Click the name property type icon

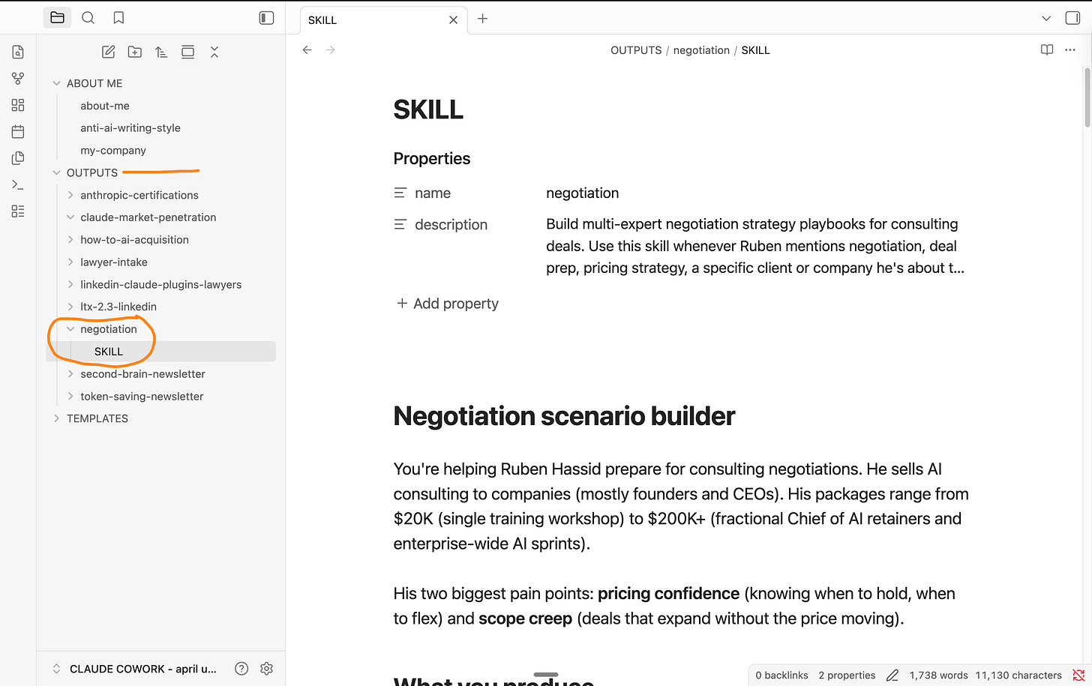click(x=400, y=193)
